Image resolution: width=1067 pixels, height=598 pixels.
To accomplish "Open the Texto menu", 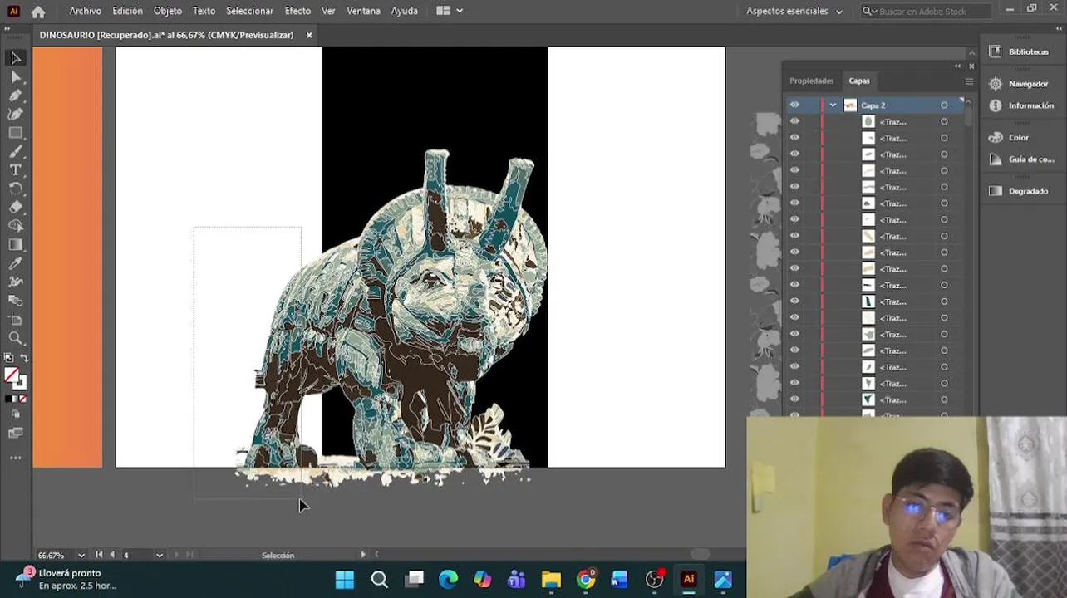I will click(204, 11).
